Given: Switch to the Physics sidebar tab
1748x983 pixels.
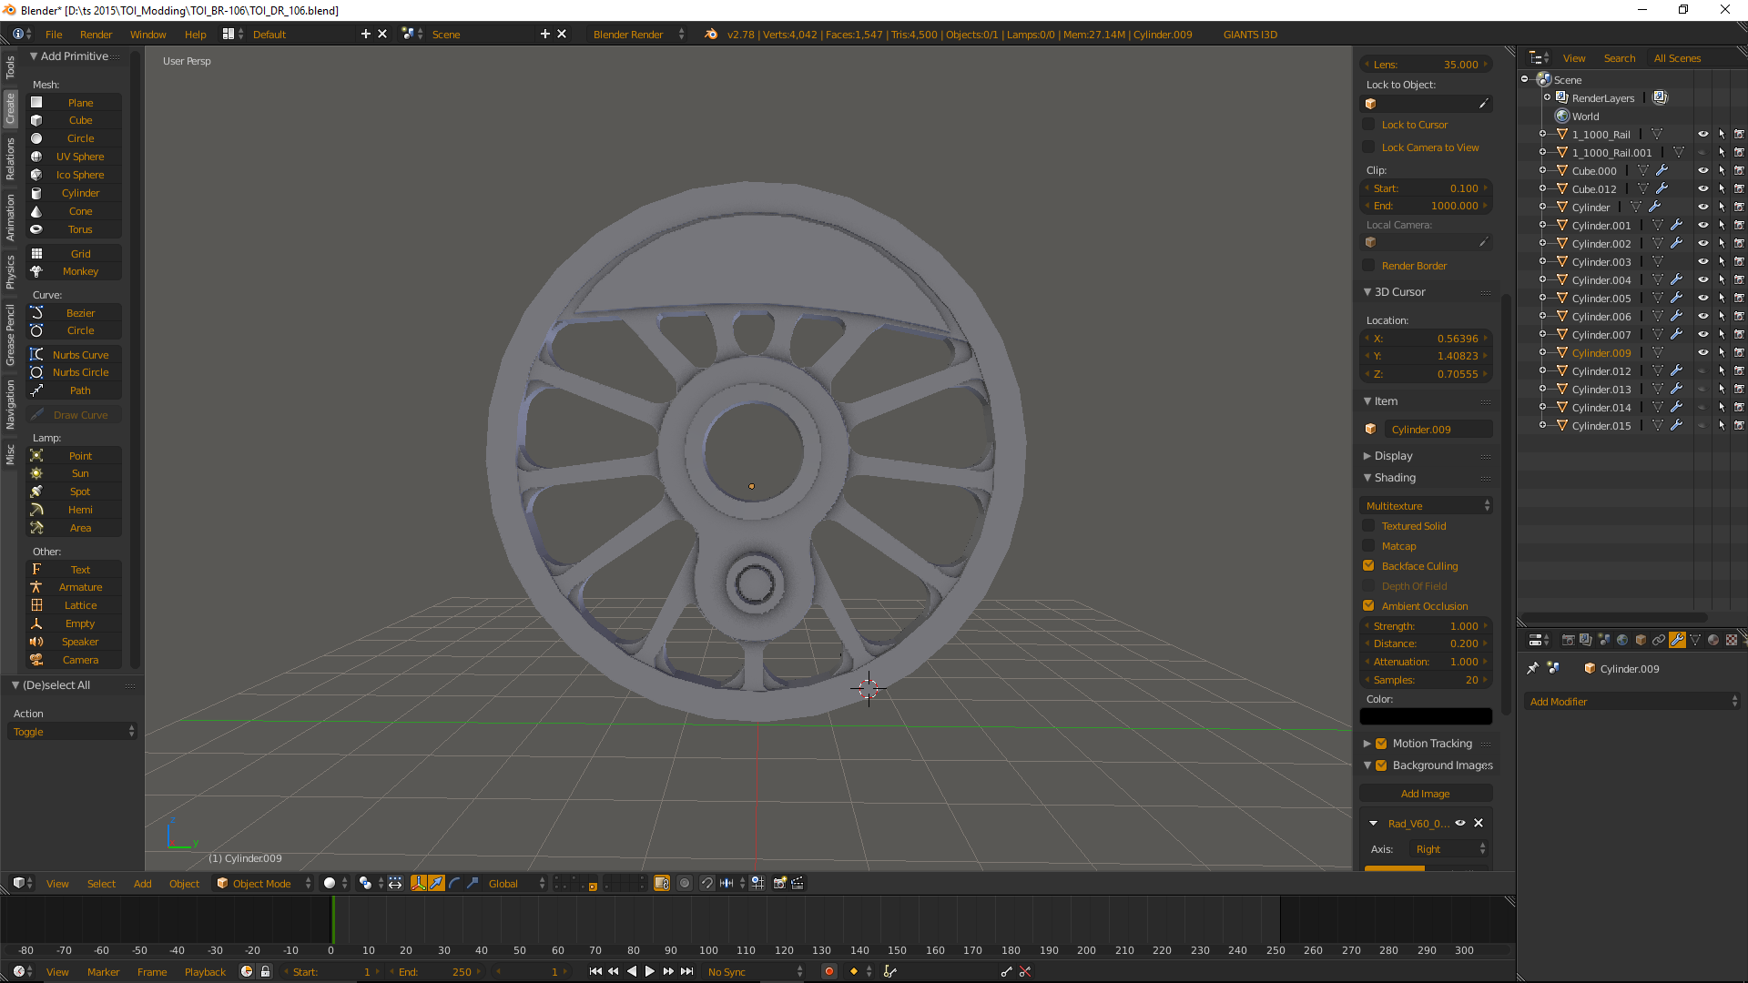Looking at the screenshot, I should (10, 272).
